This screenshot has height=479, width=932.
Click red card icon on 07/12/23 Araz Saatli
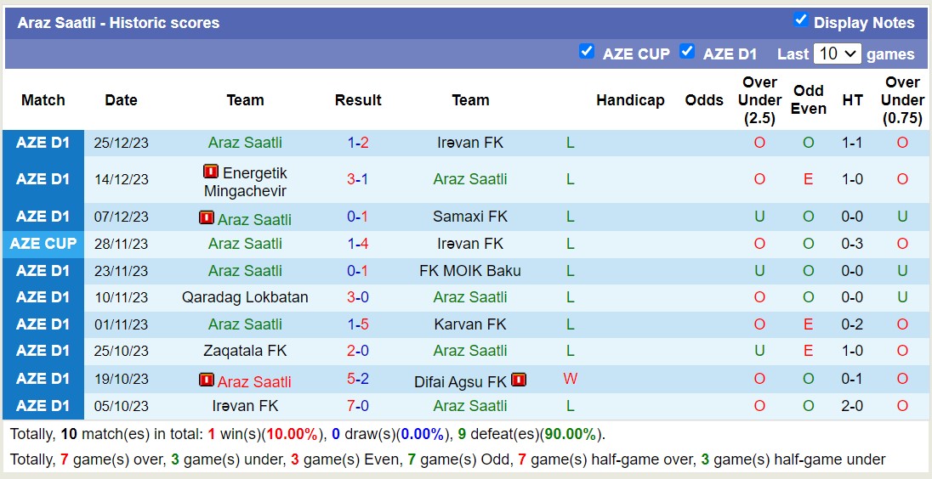206,217
